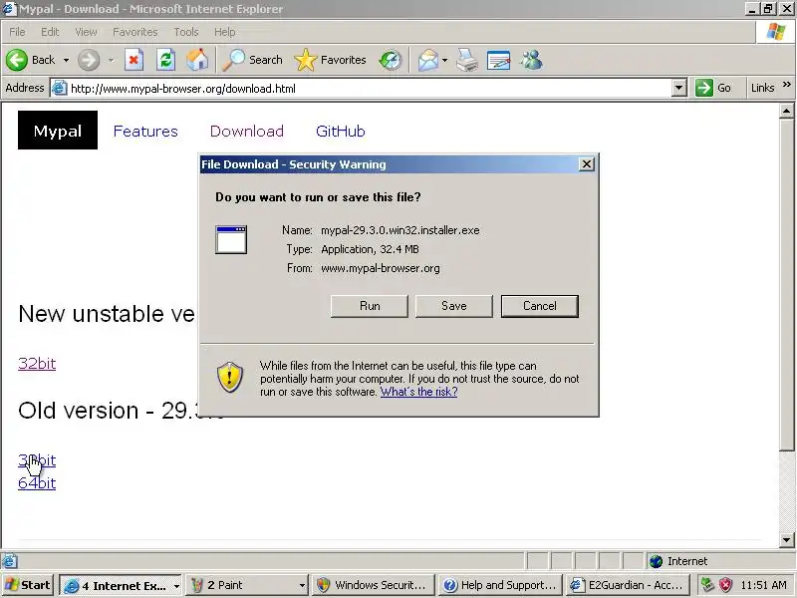797x598 pixels.
Task: Click the application file icon in dialog
Action: coord(231,239)
